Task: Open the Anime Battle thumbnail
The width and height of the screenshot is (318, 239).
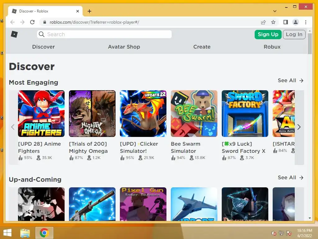Action: coord(284,114)
